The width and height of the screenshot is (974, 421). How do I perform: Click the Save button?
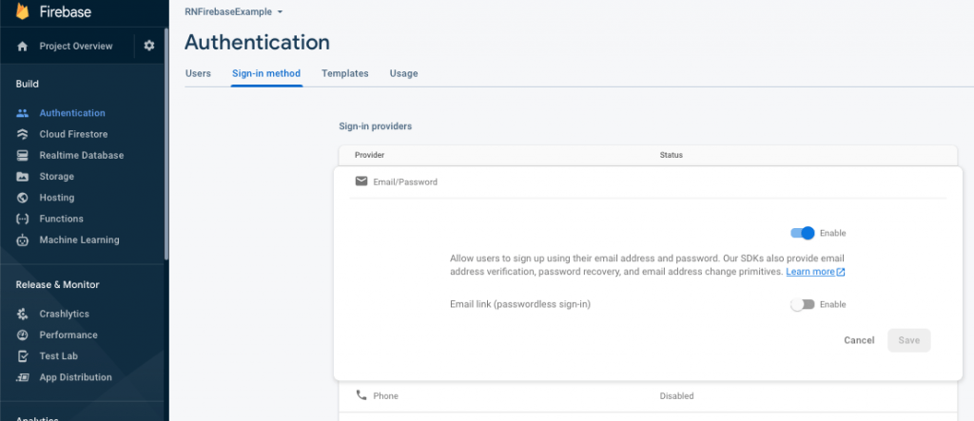click(908, 340)
